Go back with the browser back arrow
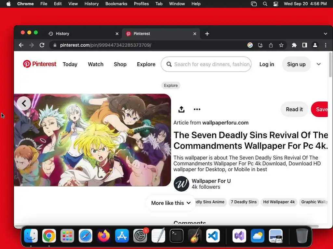 (21, 45)
